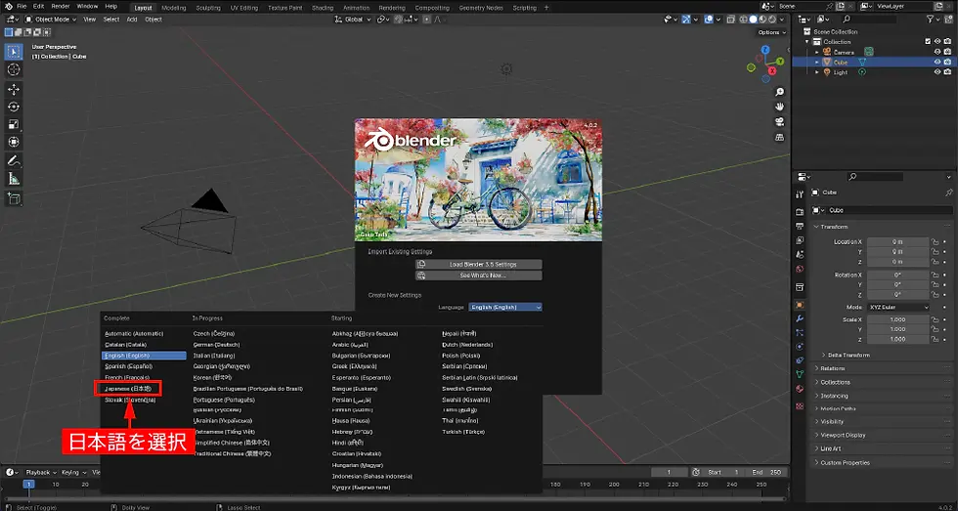Expand the Camera item in the outliner
Image resolution: width=958 pixels, height=511 pixels.
point(817,52)
